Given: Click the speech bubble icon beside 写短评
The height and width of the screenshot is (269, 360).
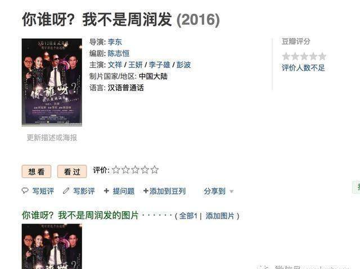Looking at the screenshot, I should click(25, 190).
